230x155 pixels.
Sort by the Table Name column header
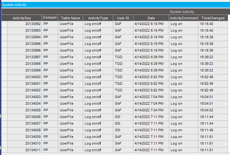[x=70, y=18]
